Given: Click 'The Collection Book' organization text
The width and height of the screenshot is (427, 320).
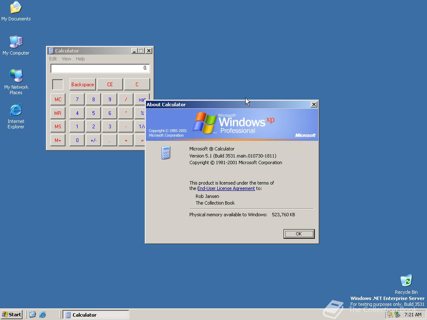Looking at the screenshot, I should (215, 203).
